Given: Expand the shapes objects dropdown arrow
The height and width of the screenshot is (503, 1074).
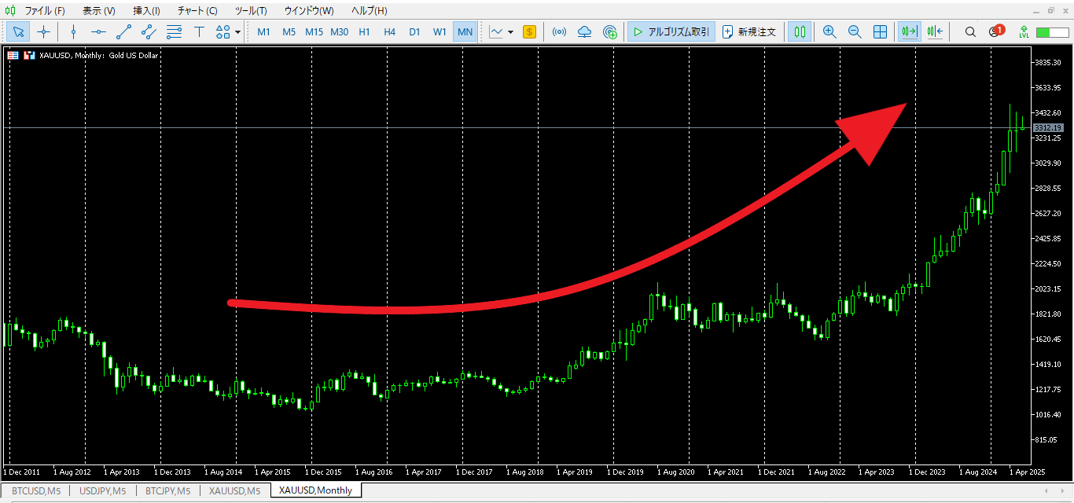Looking at the screenshot, I should [237, 32].
